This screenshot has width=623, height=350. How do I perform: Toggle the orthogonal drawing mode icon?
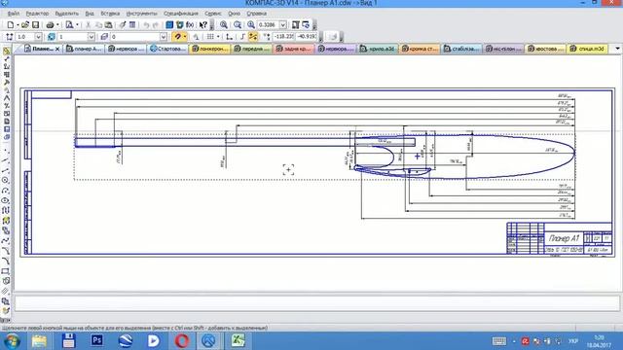point(230,37)
